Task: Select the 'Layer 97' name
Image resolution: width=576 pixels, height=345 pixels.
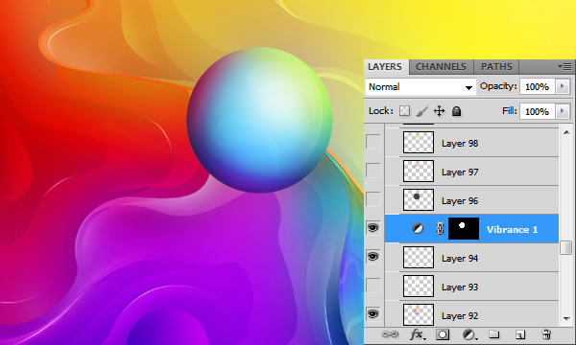Action: (x=460, y=172)
